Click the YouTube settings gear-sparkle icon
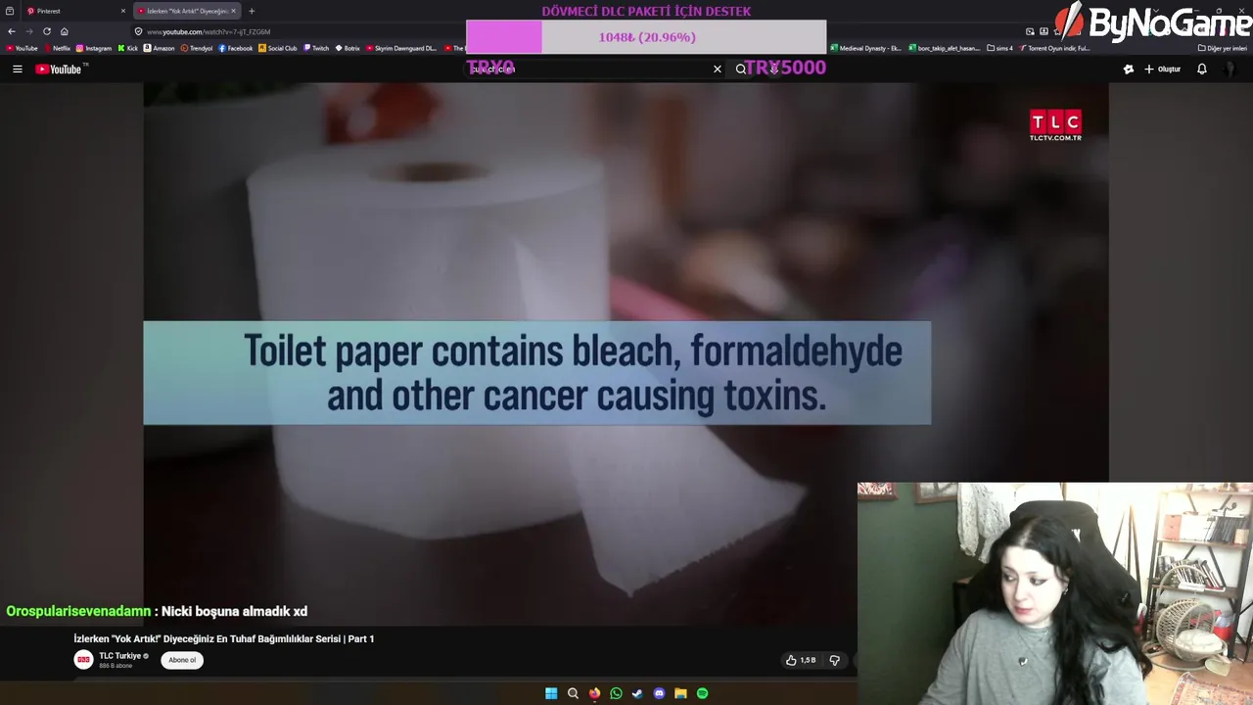Image resolution: width=1253 pixels, height=705 pixels. (x=1129, y=69)
